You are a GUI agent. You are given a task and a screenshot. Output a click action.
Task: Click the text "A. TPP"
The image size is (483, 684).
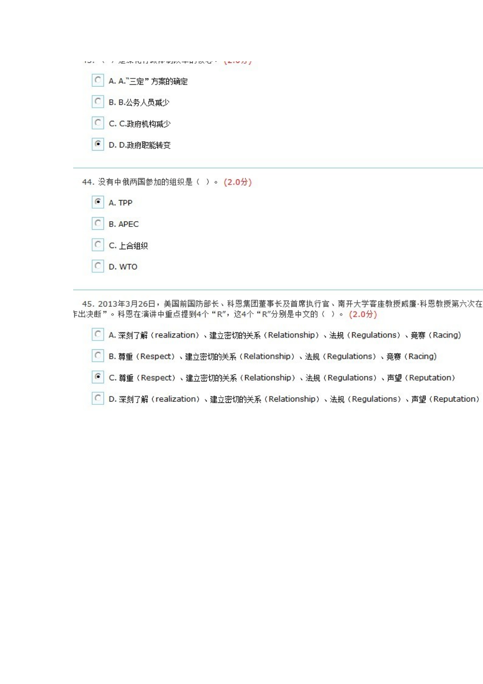(x=121, y=203)
